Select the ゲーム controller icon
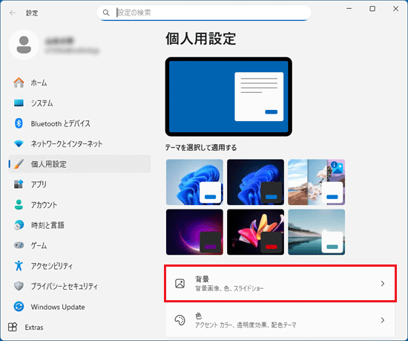This screenshot has width=408, height=341. 19,245
